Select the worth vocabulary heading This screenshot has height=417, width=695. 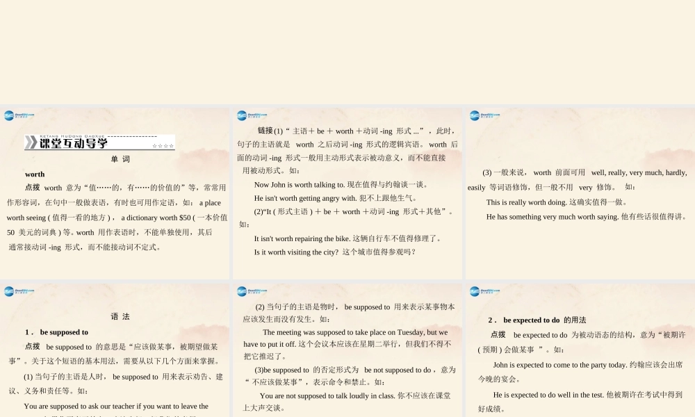click(35, 174)
